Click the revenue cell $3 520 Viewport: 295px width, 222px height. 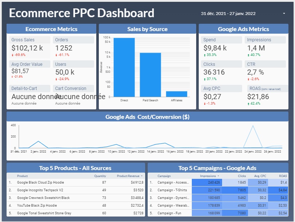(x=139, y=190)
